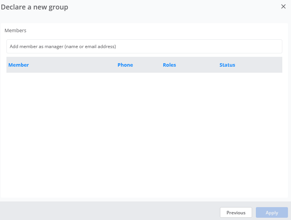Click the blue Member header text
Viewport: 291px width, 220px height.
tap(19, 65)
